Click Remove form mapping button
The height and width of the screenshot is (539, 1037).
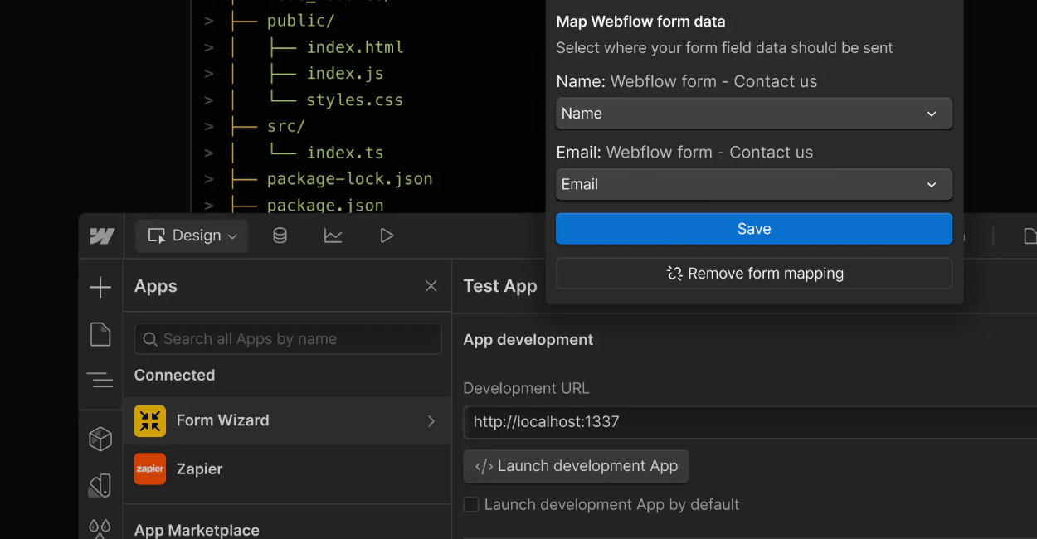click(754, 274)
